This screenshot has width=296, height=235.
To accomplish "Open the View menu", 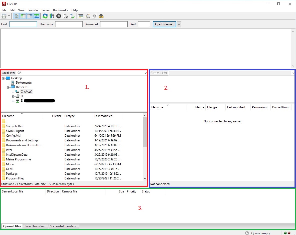I will [21, 10].
